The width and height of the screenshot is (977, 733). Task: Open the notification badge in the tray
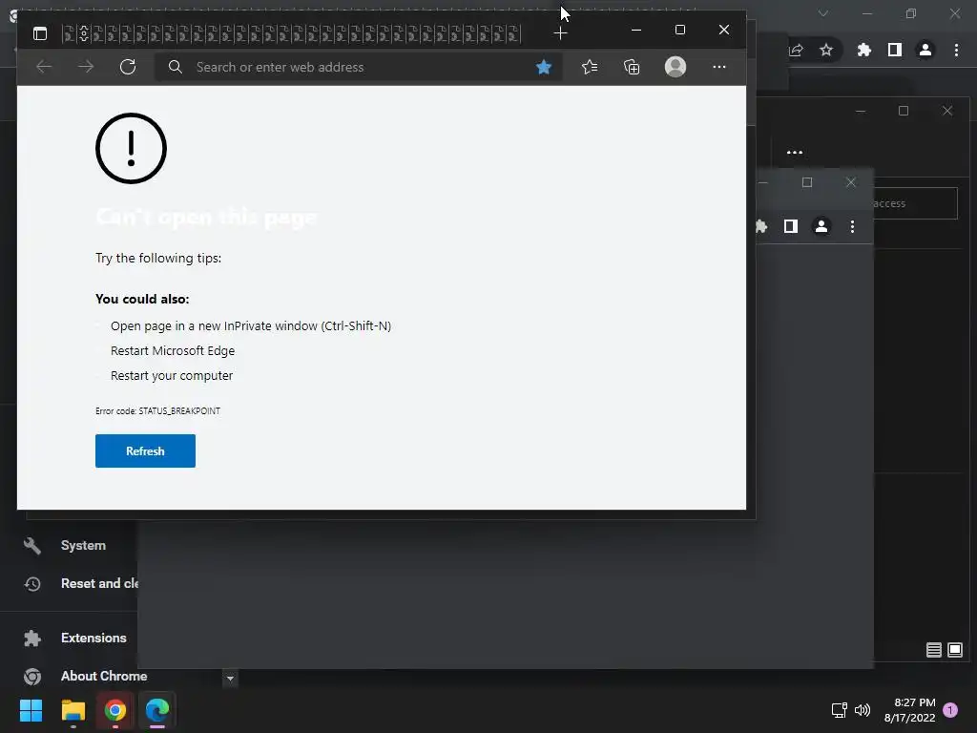(950, 710)
